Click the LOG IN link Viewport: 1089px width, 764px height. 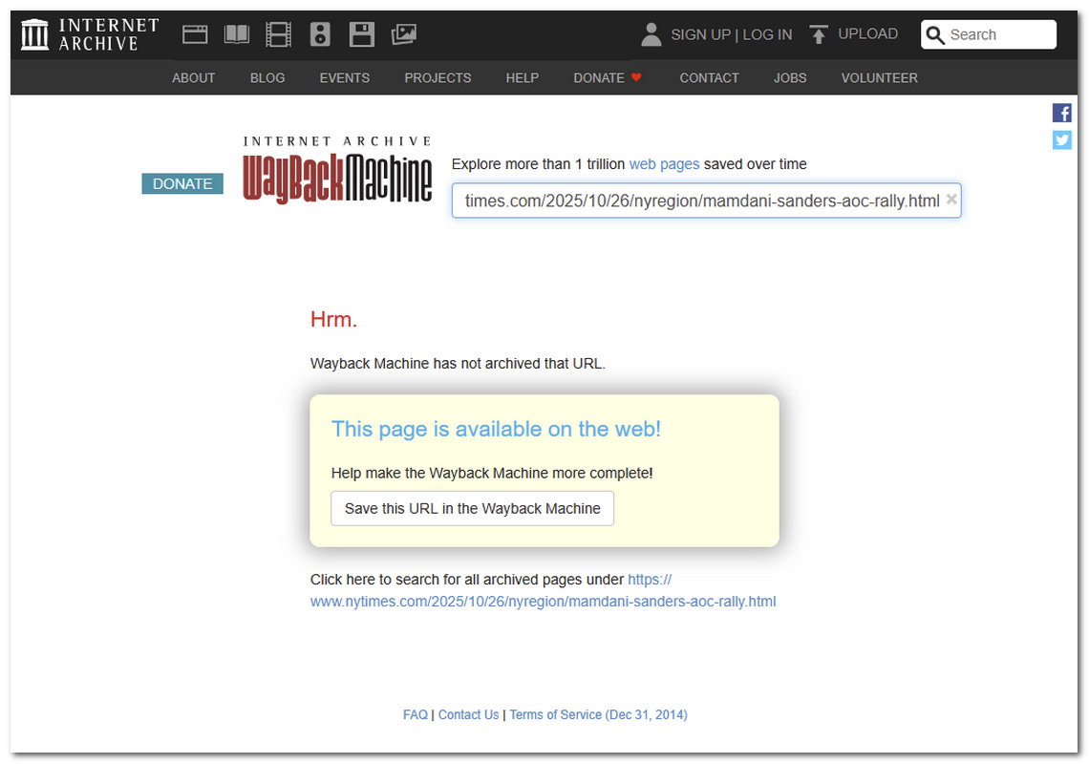point(767,34)
